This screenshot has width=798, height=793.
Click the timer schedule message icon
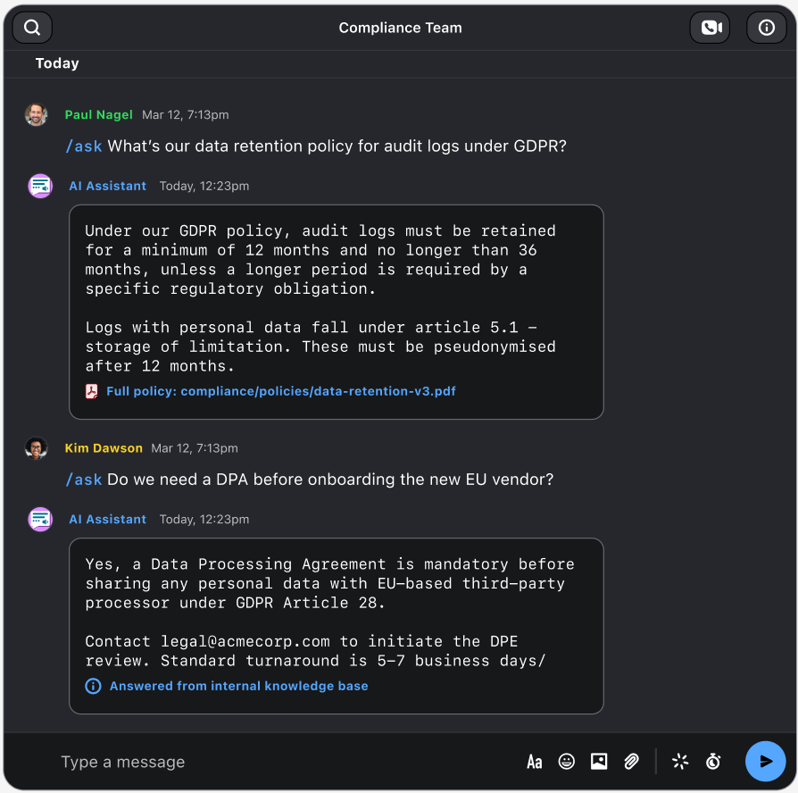pyautogui.click(x=713, y=762)
